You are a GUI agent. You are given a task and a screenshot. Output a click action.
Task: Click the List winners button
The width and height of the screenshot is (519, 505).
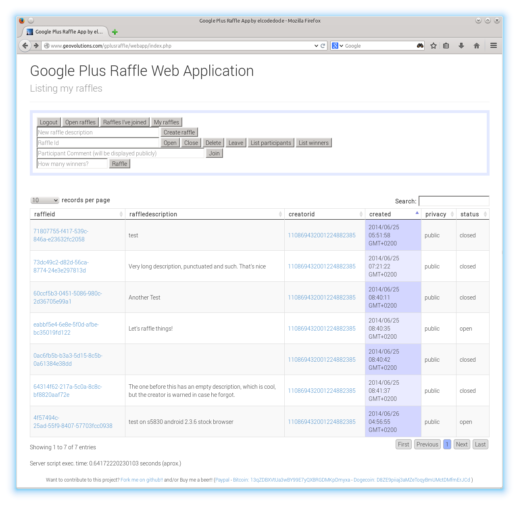(314, 142)
